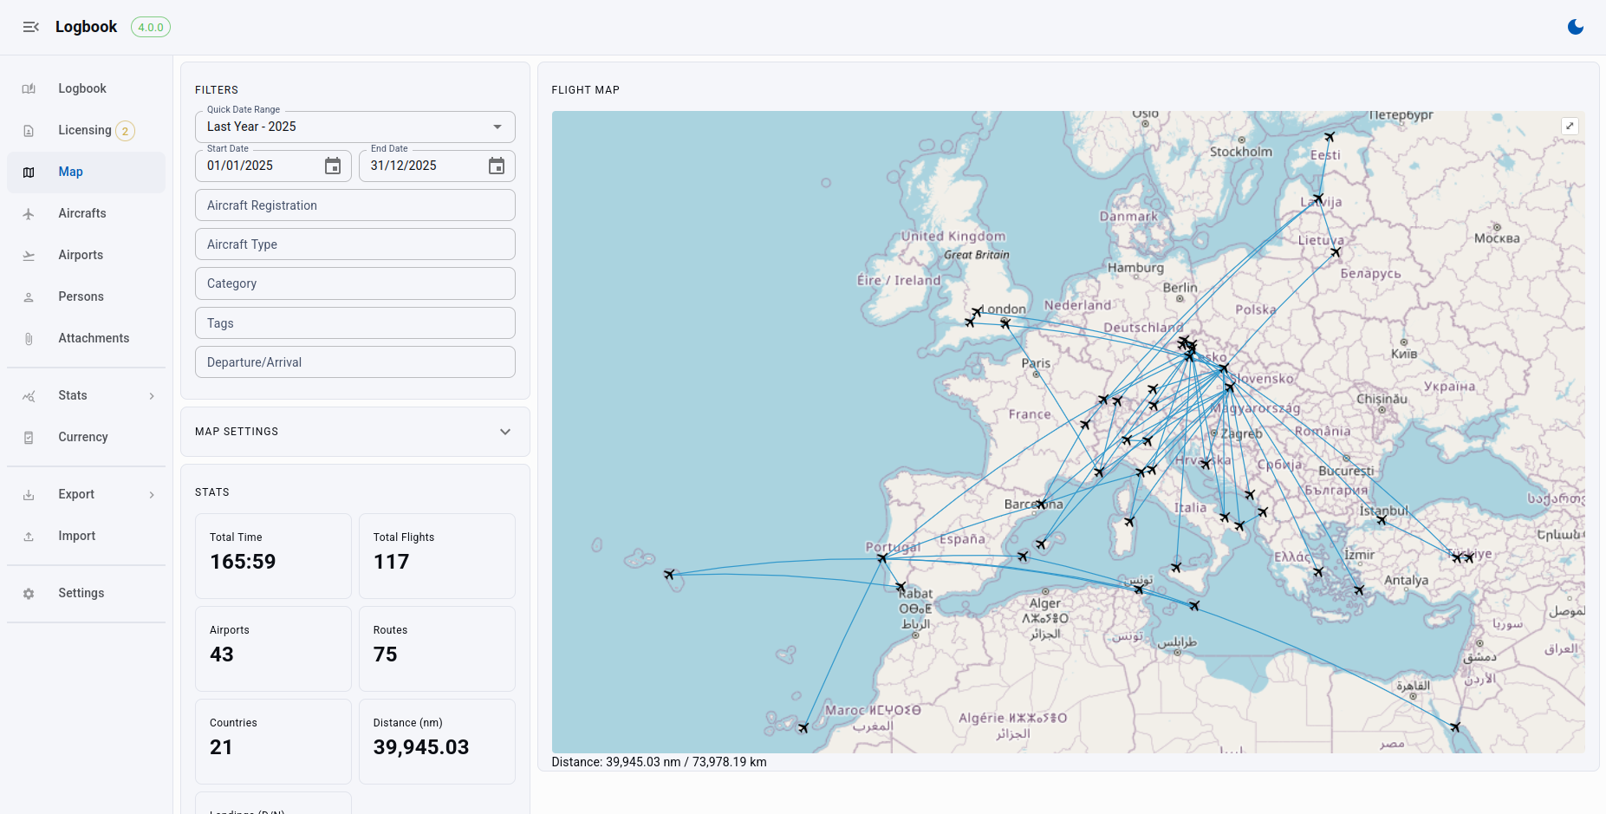Click the Routes count 75
The image size is (1606, 814).
pyautogui.click(x=386, y=654)
